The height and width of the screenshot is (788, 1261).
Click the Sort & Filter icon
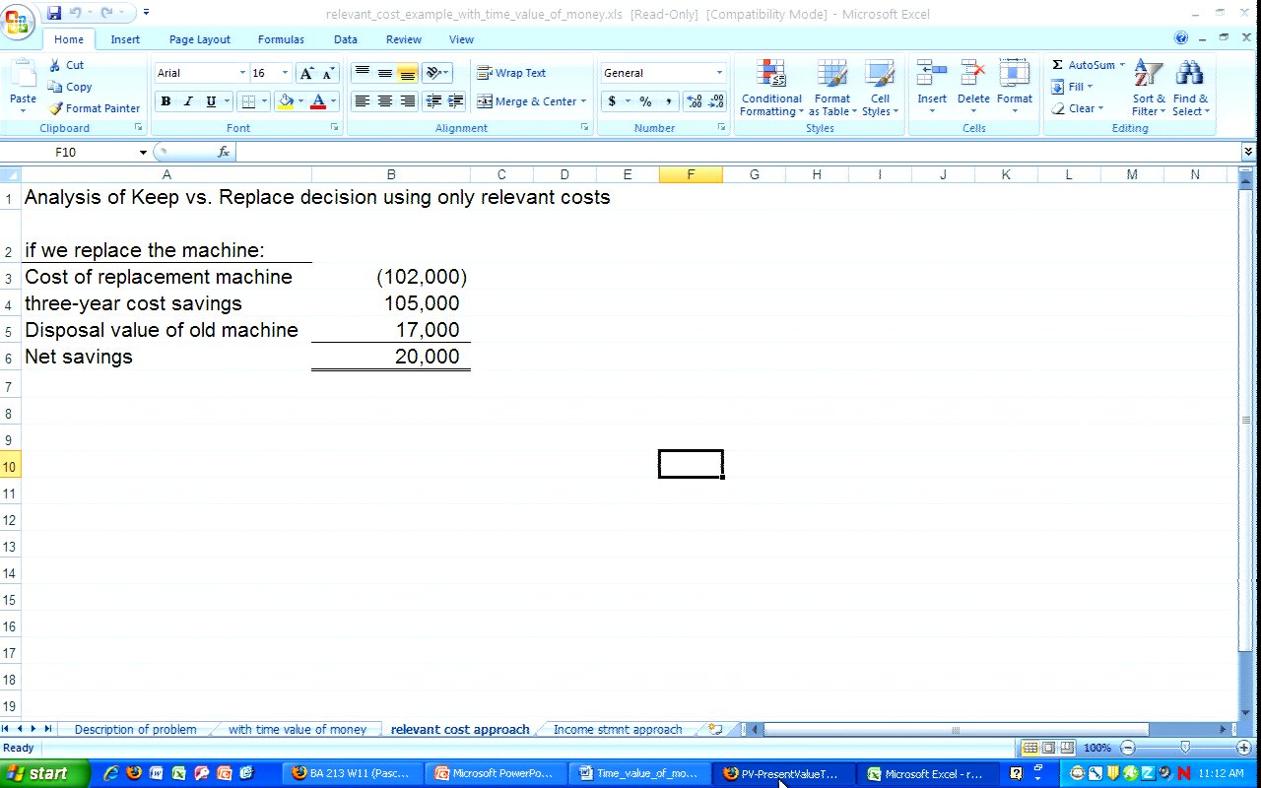click(x=1149, y=89)
